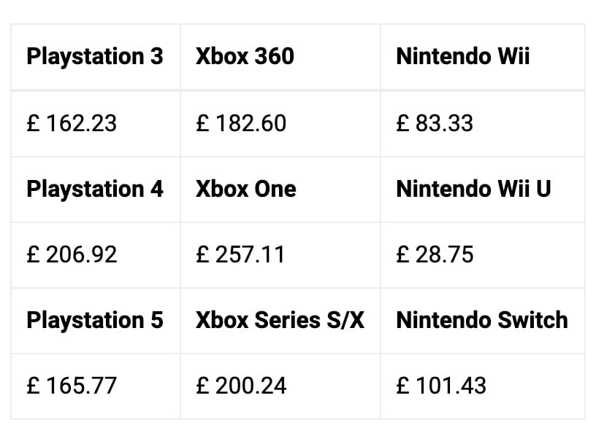Click the Playstation 3 header cell
The image size is (596, 433).
click(x=95, y=57)
